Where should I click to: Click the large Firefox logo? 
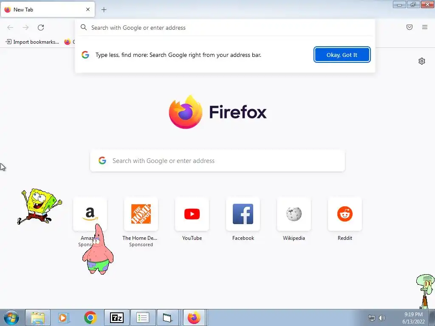(186, 112)
